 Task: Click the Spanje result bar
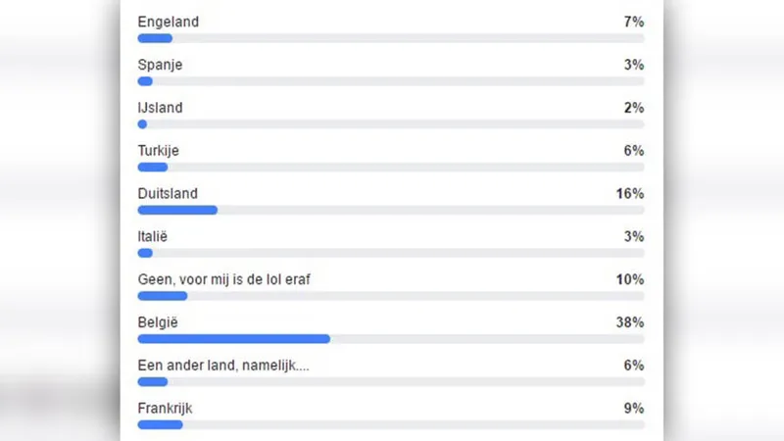[x=391, y=81]
